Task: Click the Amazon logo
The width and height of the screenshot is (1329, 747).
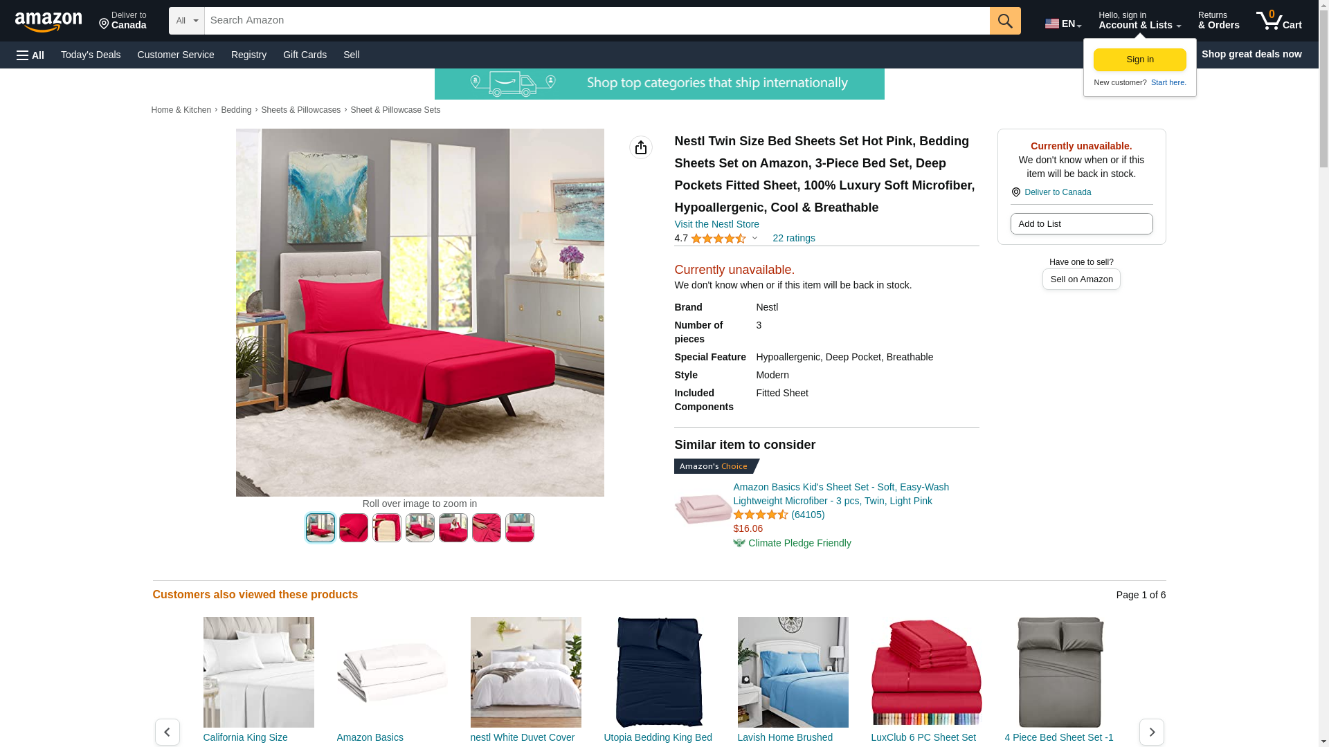Action: click(x=48, y=21)
